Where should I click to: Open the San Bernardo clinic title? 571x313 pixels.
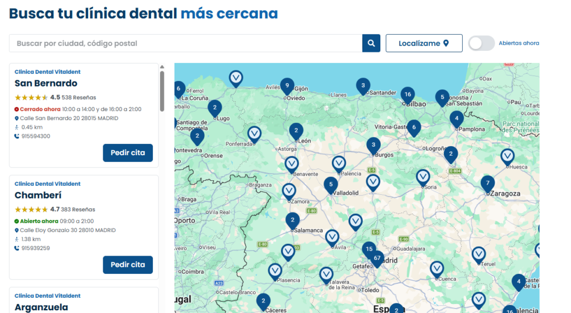pyautogui.click(x=46, y=83)
